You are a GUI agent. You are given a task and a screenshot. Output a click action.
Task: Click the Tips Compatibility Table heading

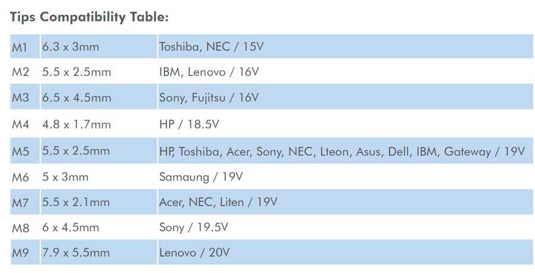(x=89, y=17)
